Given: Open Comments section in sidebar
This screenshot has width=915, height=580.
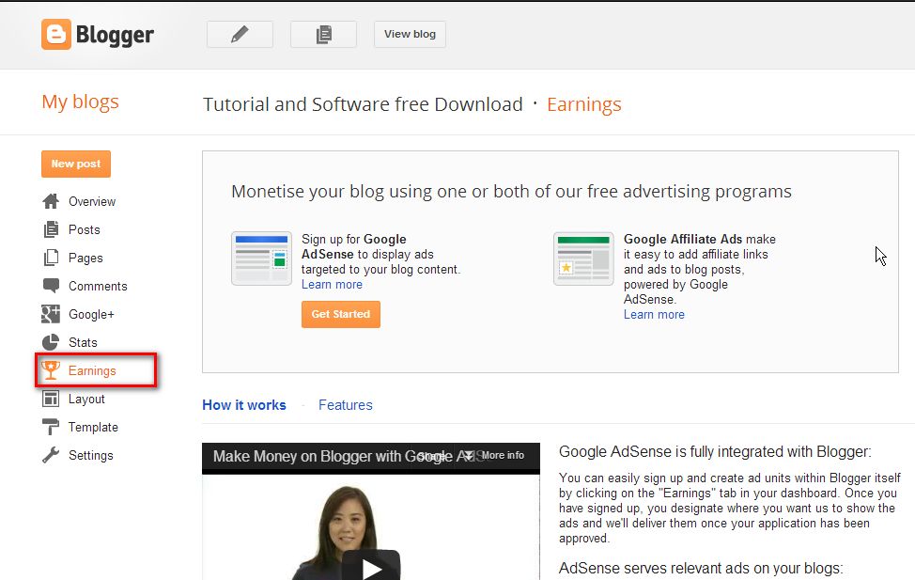Looking at the screenshot, I should 98,286.
